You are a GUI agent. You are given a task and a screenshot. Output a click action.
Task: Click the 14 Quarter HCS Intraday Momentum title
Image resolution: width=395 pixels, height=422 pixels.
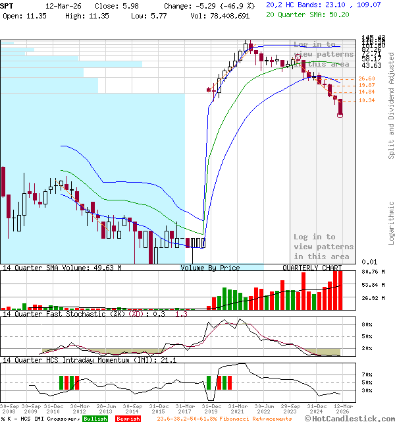[x=92, y=359]
